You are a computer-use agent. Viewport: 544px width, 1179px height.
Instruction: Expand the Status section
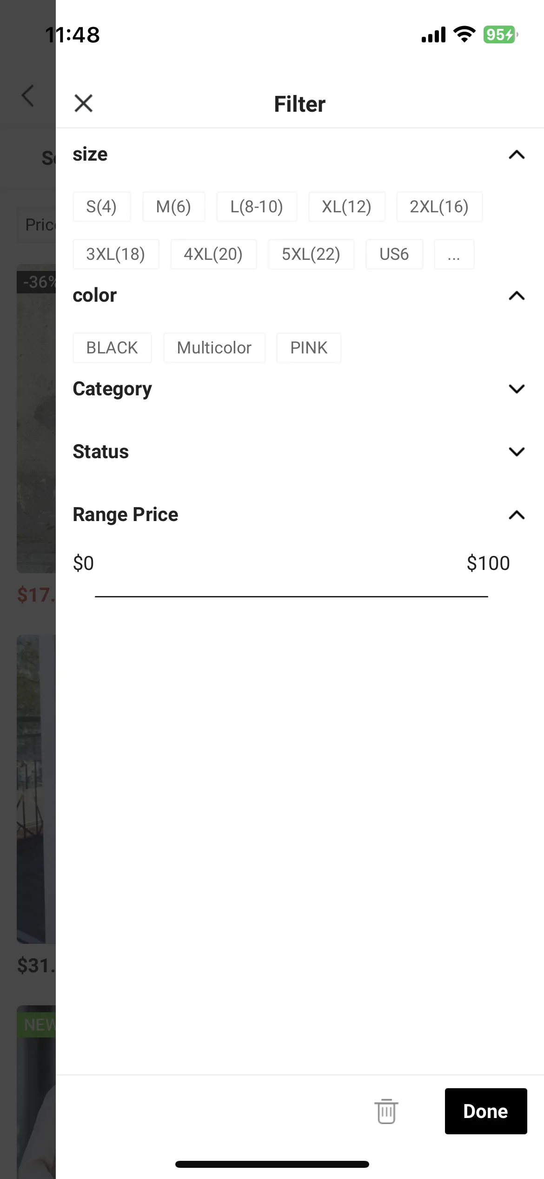pos(517,452)
